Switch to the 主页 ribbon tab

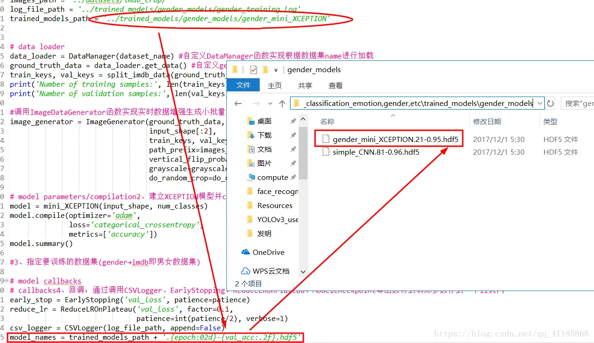click(x=275, y=85)
